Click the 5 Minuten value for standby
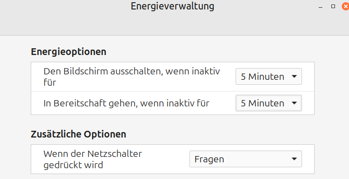 pos(262,103)
